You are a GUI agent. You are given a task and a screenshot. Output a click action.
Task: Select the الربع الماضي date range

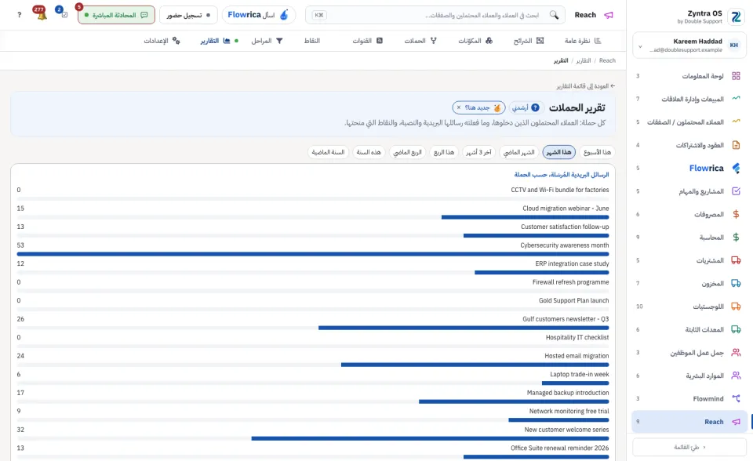407,152
